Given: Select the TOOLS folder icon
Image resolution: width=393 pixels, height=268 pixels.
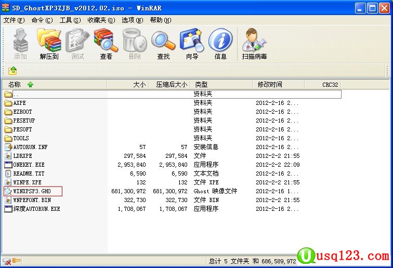Looking at the screenshot, I should pyautogui.click(x=8, y=138).
